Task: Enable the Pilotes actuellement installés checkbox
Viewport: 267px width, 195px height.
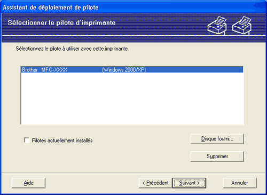Action: (x=27, y=140)
